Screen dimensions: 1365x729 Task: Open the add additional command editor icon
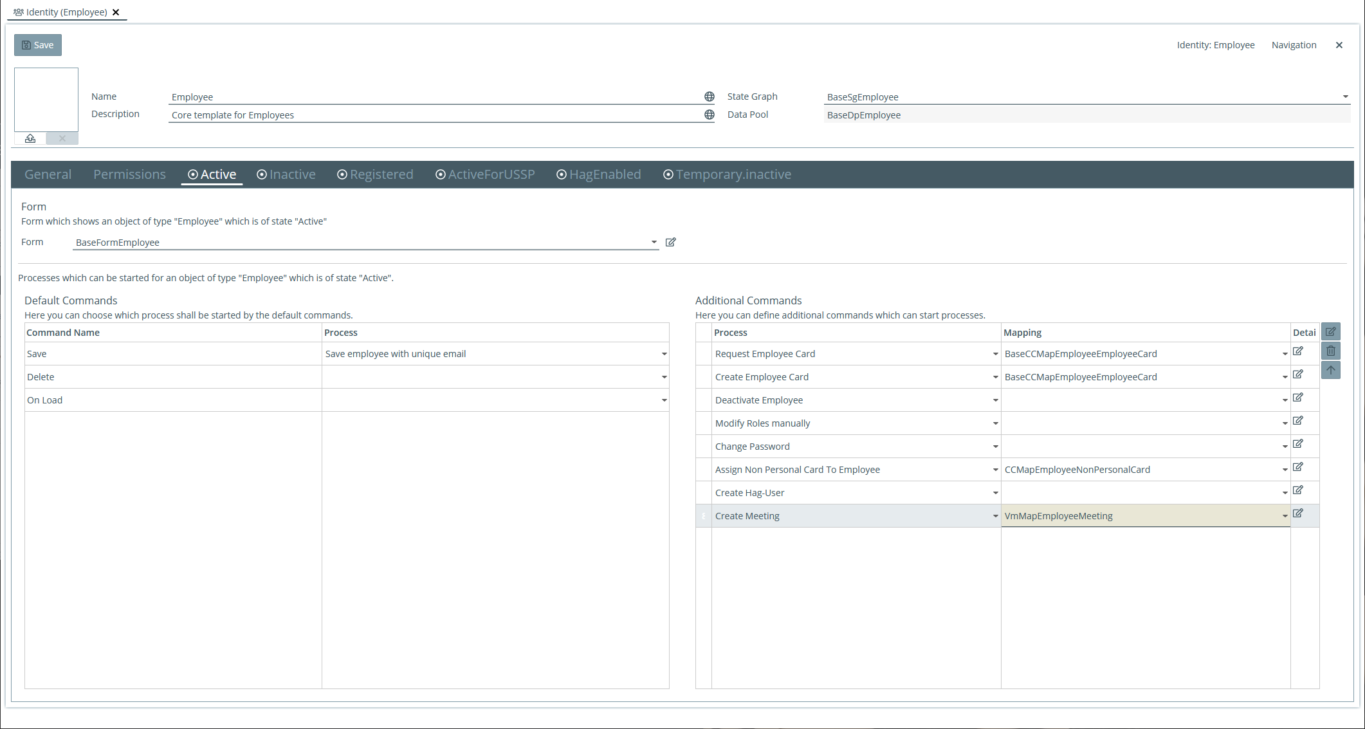(1331, 331)
